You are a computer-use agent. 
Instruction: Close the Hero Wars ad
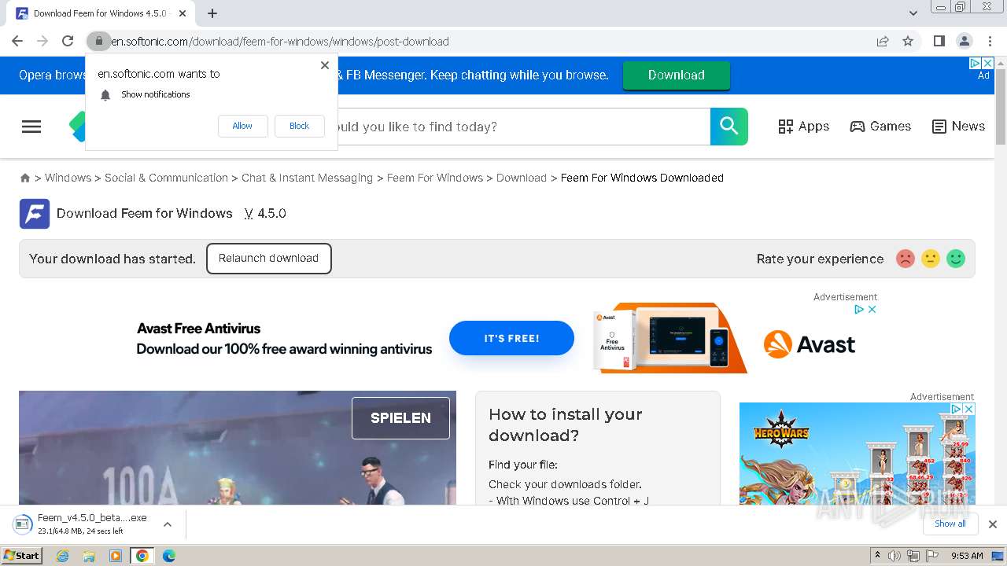pyautogui.click(x=969, y=409)
